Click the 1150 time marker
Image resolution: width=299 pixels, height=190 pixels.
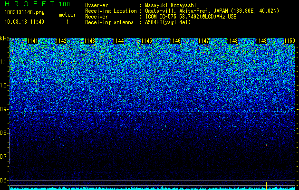point(289,41)
